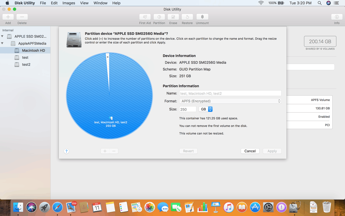Open the Help menu

[116, 3]
